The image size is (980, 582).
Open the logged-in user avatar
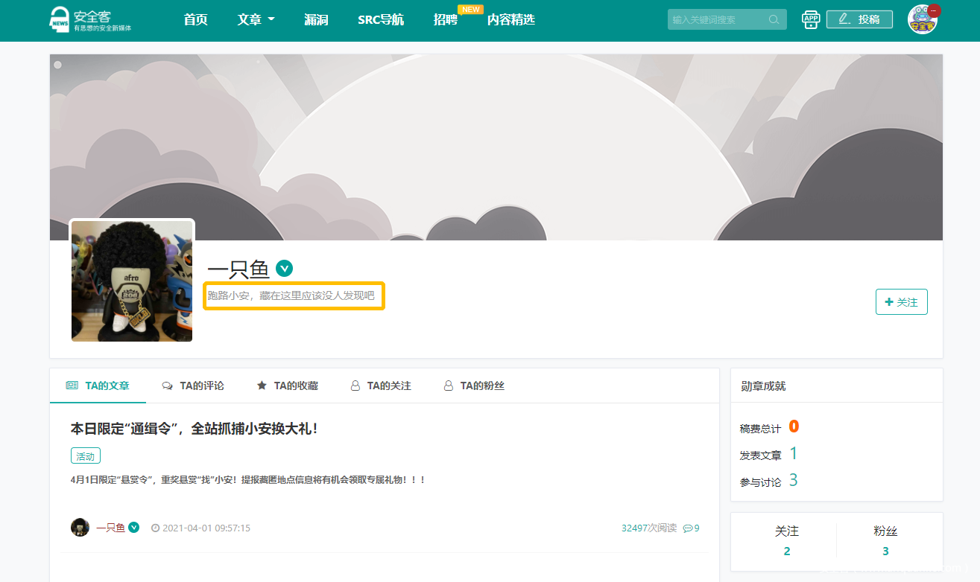922,20
